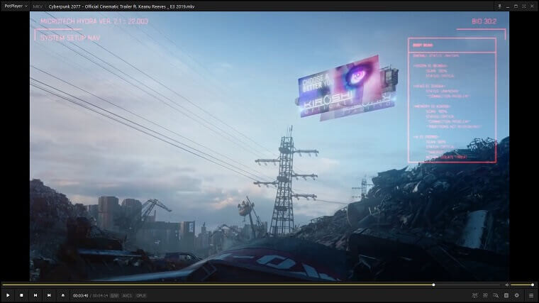
Task: Open file with the eject button
Action: (x=62, y=295)
